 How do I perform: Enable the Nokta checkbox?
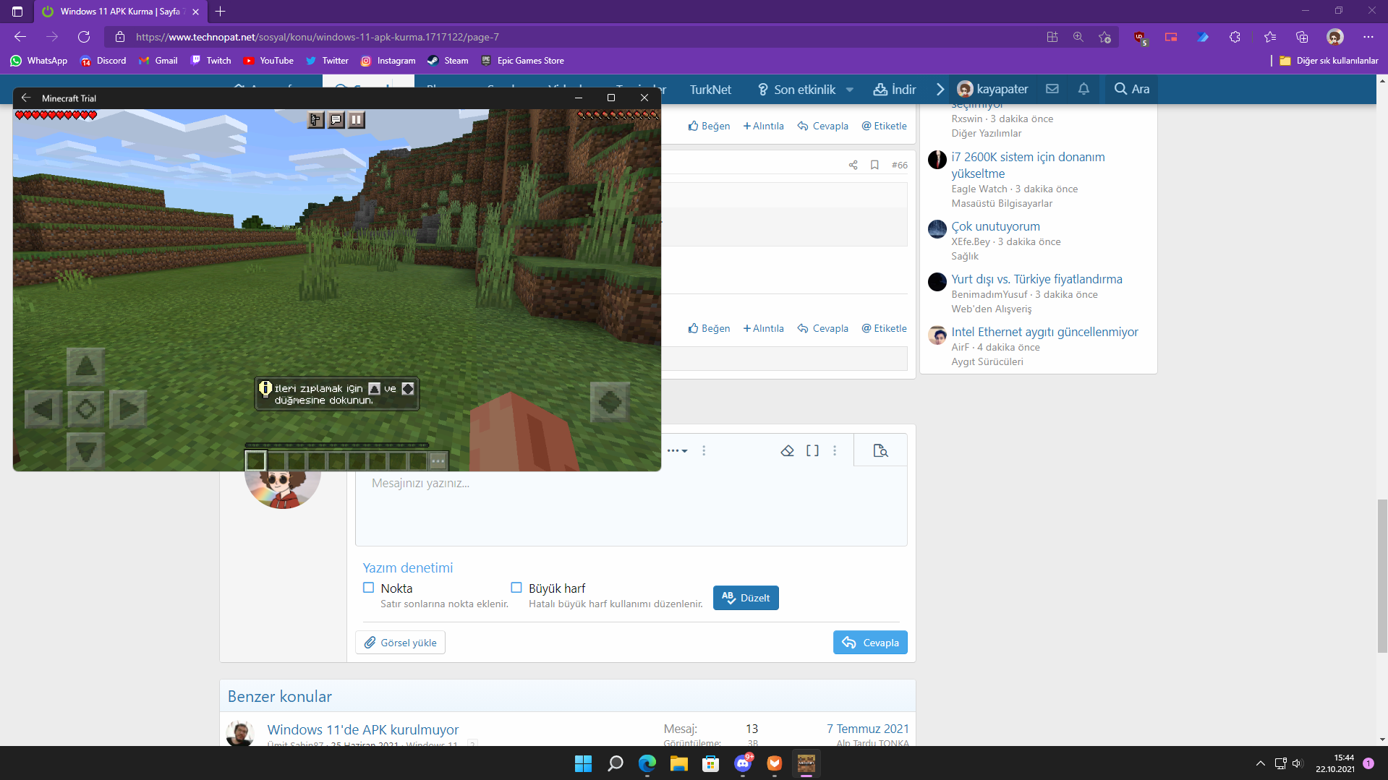click(369, 588)
